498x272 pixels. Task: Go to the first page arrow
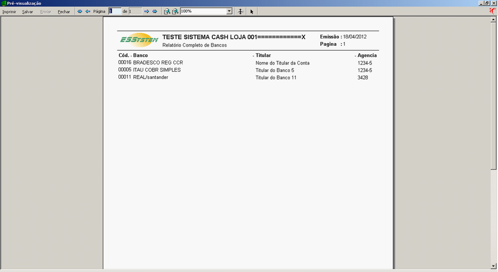pos(80,11)
